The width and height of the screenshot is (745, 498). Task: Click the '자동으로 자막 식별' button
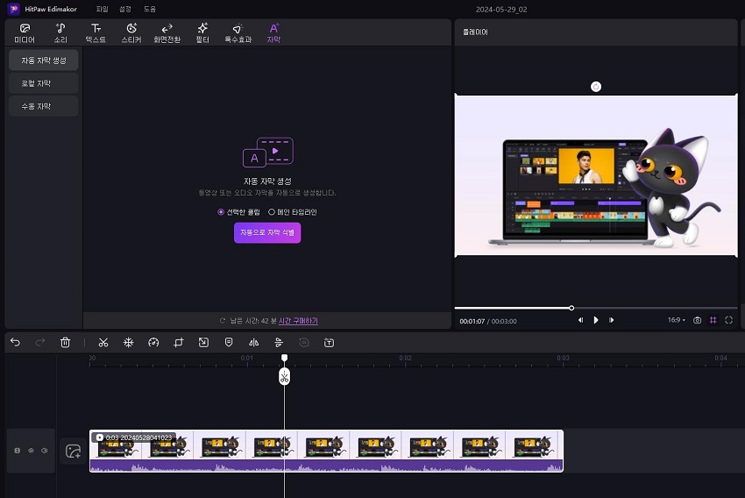[x=267, y=232]
